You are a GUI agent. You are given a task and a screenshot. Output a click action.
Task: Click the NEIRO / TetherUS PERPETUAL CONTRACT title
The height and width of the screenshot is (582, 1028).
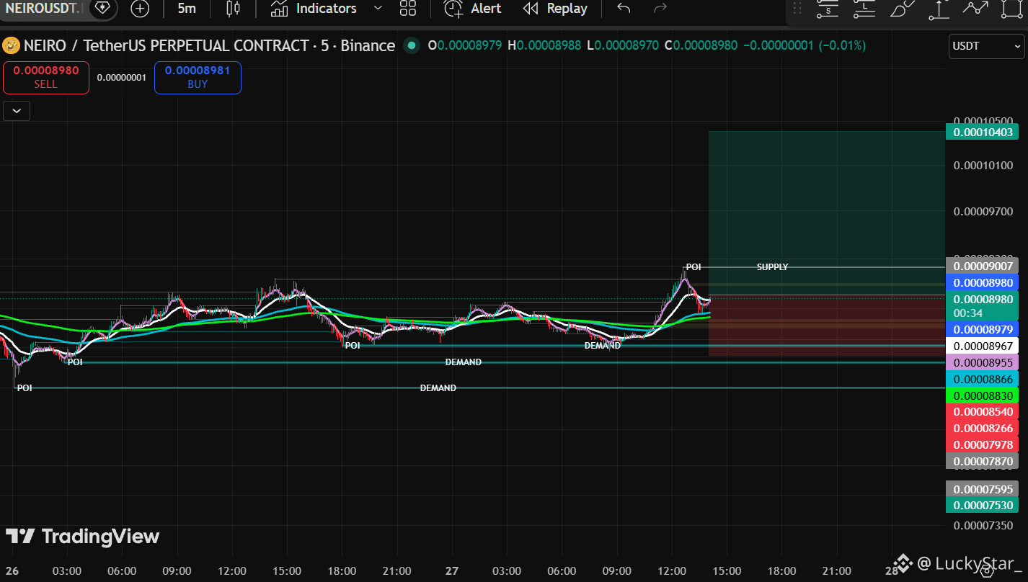tap(209, 45)
